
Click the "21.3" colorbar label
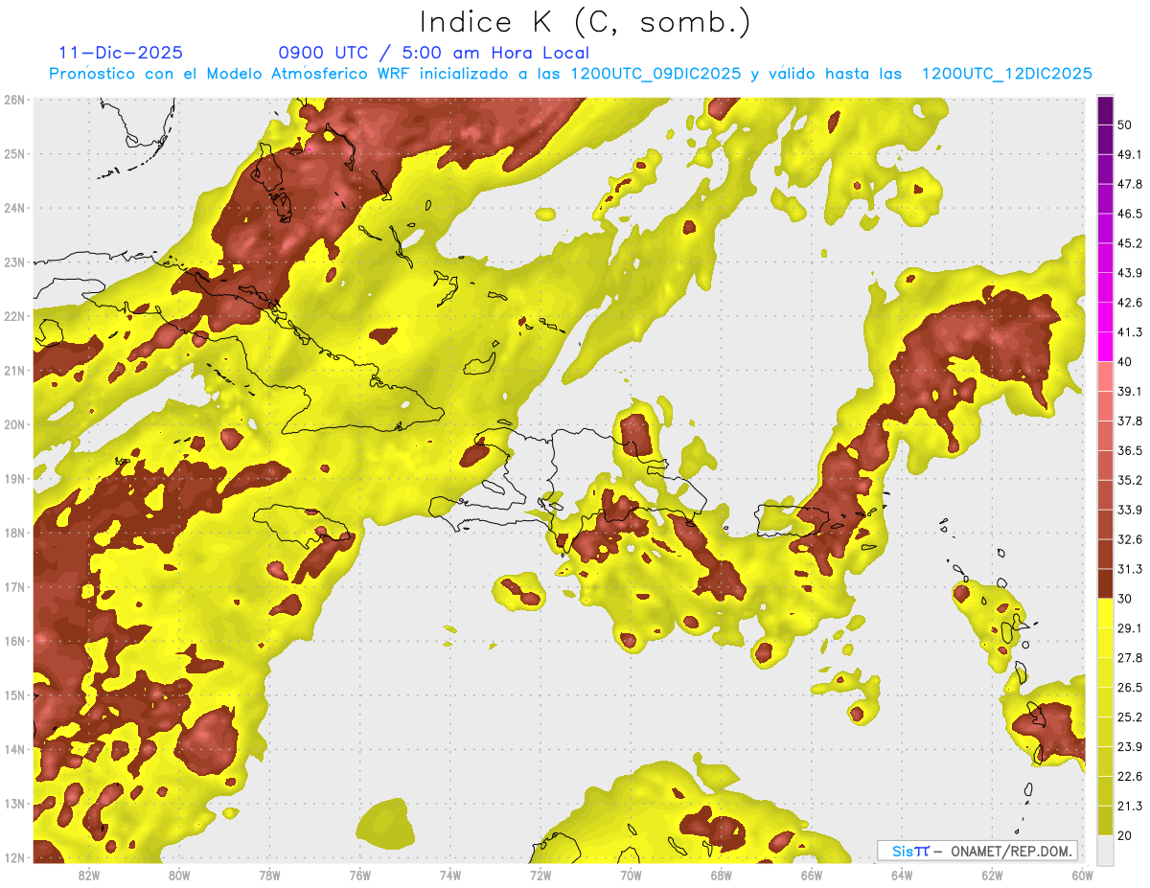tap(1130, 807)
